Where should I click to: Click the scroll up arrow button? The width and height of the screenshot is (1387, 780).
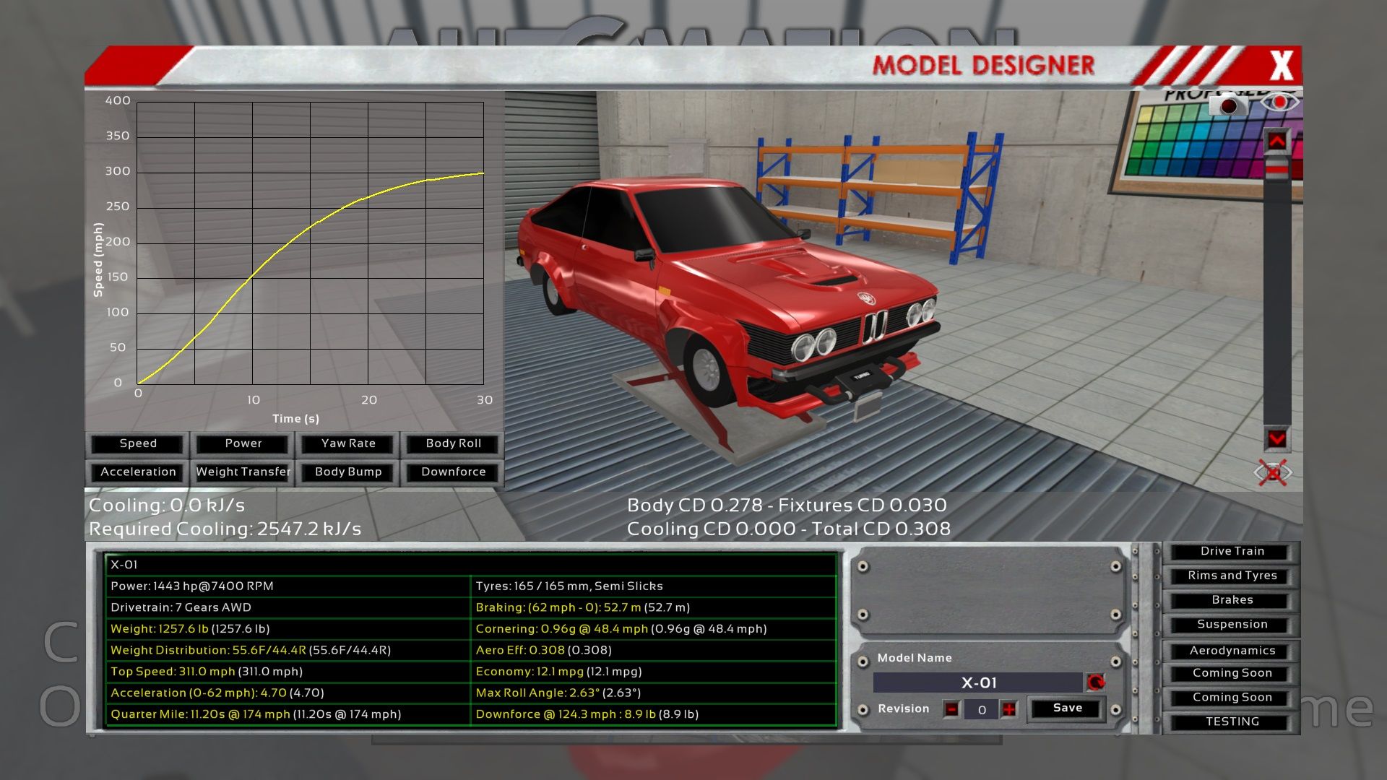point(1276,141)
